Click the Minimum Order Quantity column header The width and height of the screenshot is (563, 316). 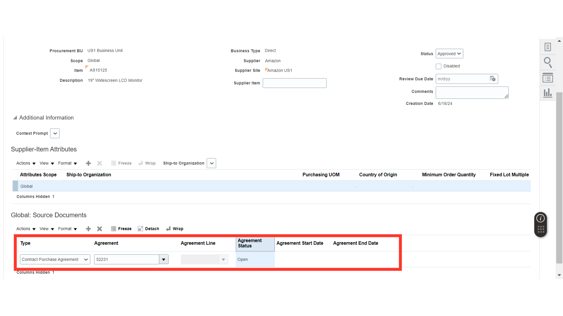[x=449, y=175]
